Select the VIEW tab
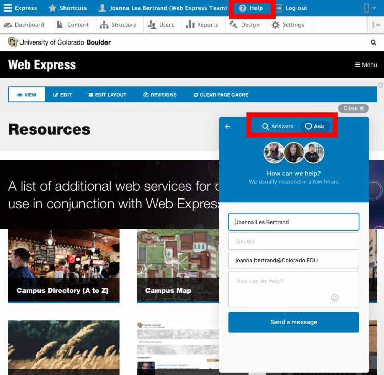This screenshot has height=375, width=384. tap(27, 95)
